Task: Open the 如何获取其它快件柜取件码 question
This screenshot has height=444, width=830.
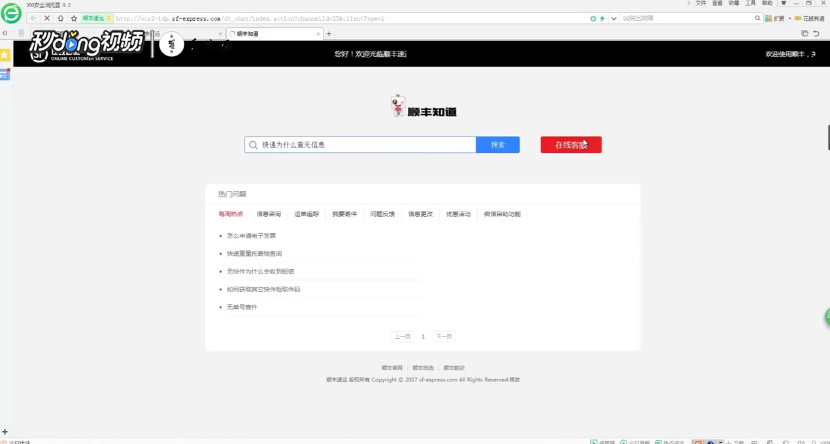Action: pyautogui.click(x=263, y=289)
